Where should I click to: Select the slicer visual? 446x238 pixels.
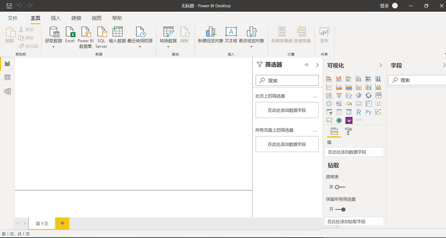[x=329, y=112]
